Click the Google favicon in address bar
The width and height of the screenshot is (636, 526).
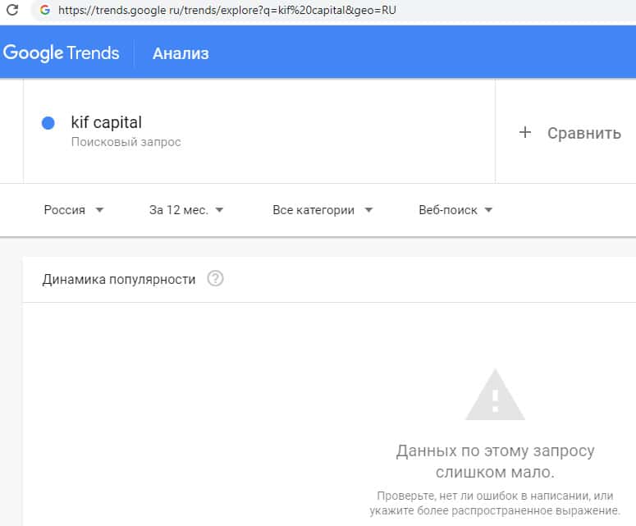(43, 11)
